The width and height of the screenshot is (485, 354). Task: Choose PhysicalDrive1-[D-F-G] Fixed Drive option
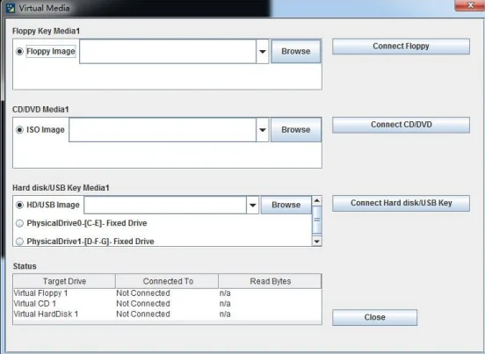(x=19, y=242)
